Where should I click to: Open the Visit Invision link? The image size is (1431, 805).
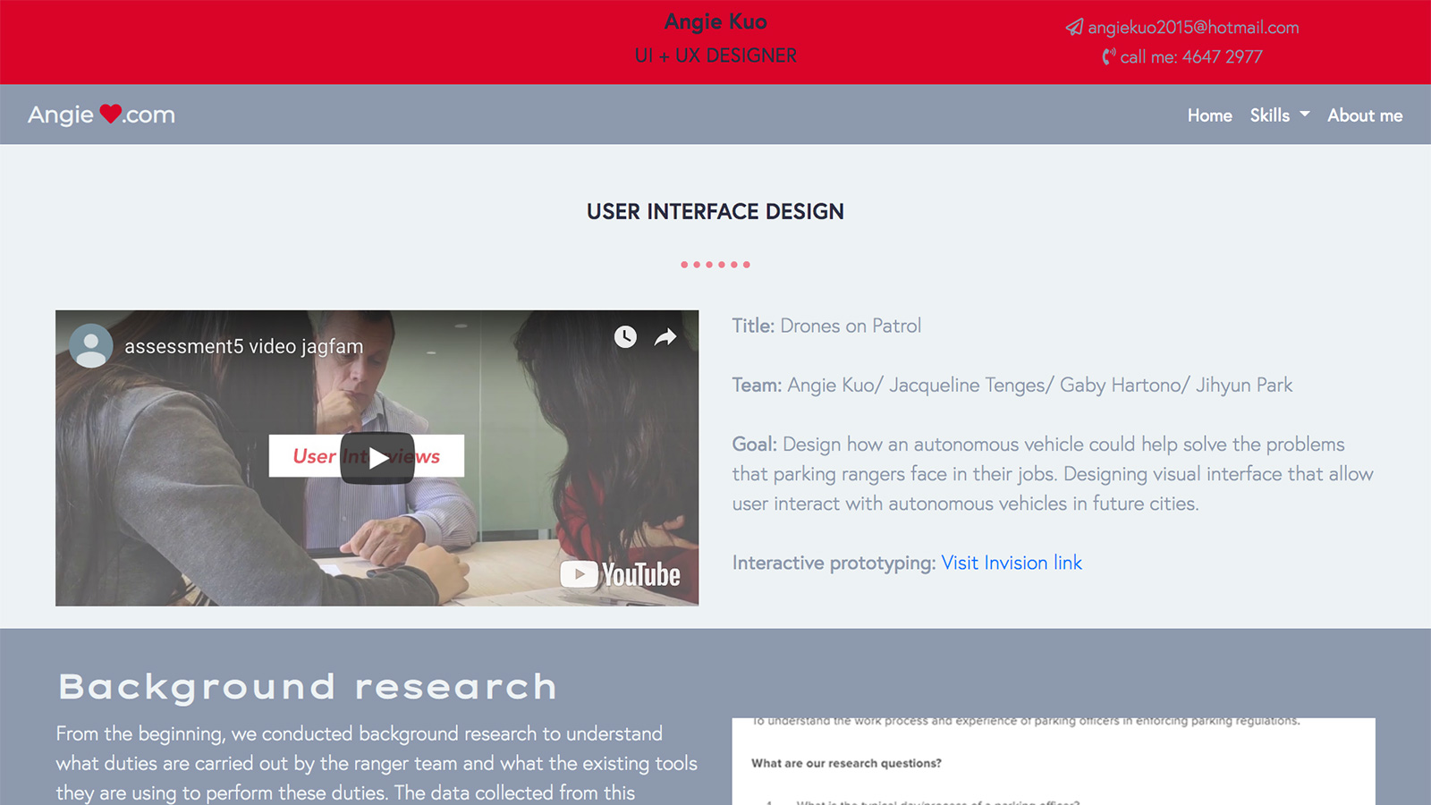pyautogui.click(x=1011, y=563)
